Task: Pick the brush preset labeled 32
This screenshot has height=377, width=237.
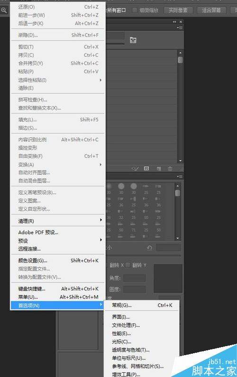Action: click(x=121, y=214)
